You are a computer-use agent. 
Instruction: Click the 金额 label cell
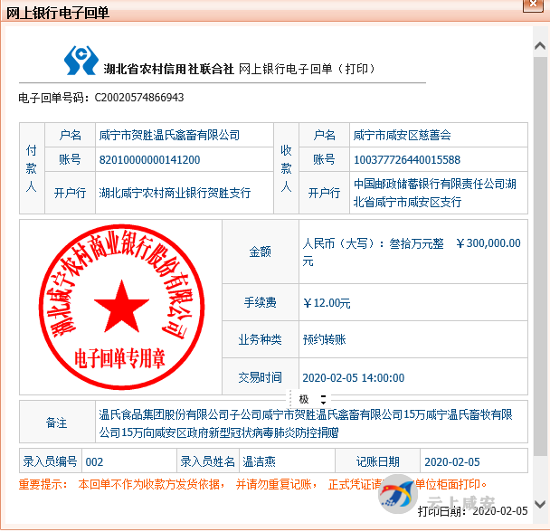[261, 252]
